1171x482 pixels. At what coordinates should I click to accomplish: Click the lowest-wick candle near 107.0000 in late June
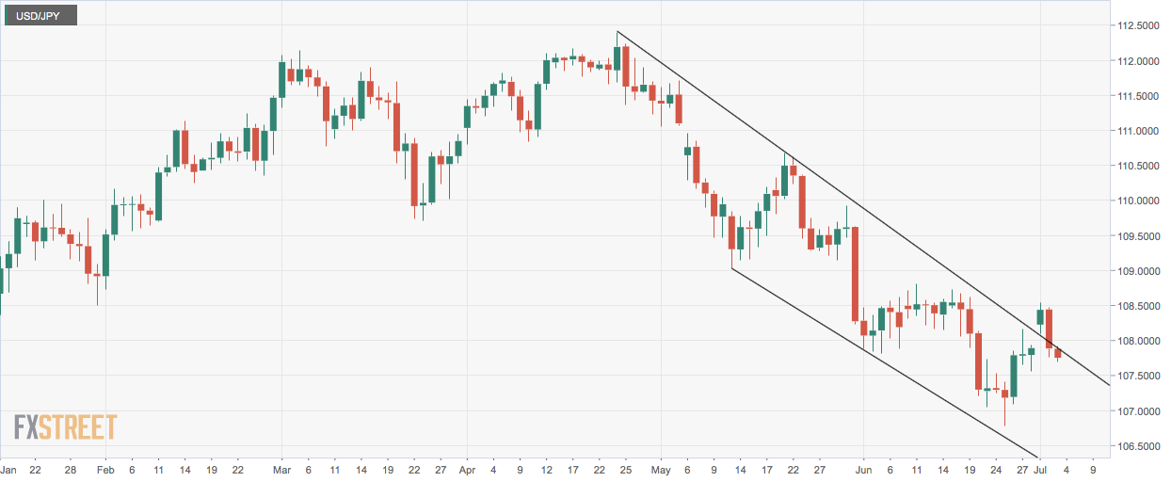click(1004, 392)
